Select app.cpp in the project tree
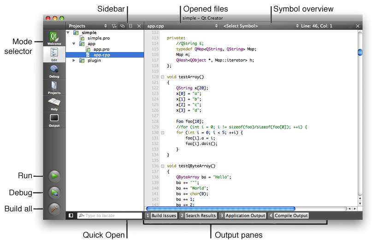 click(105, 55)
